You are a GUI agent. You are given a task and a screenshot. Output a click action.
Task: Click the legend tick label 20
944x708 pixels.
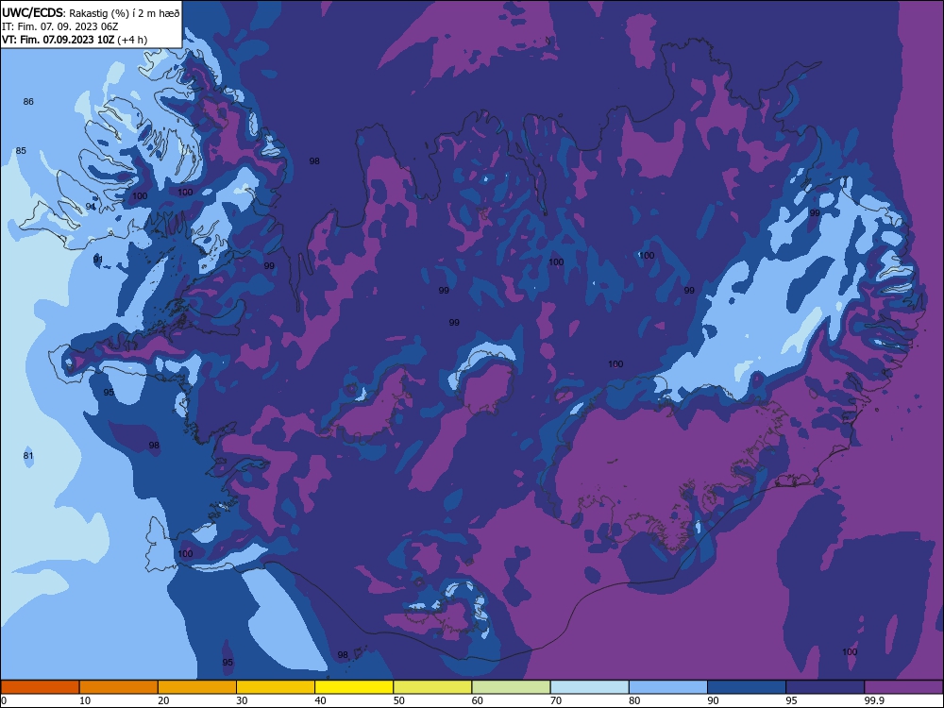[x=163, y=700]
